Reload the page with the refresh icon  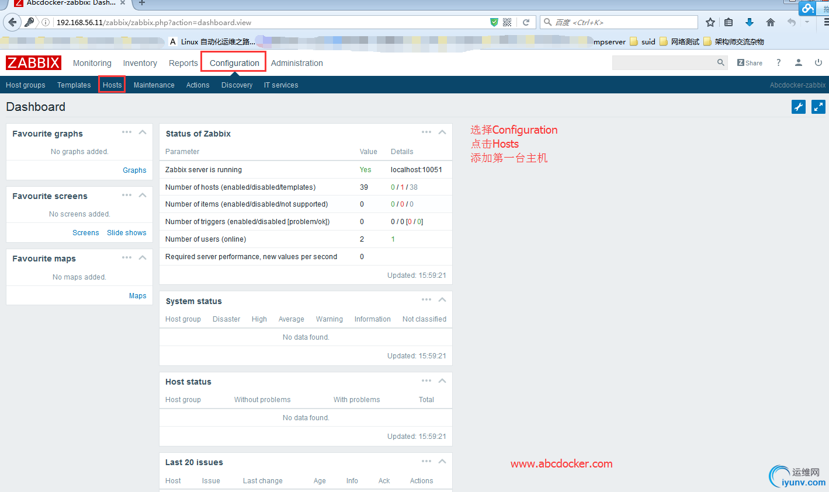(x=526, y=22)
